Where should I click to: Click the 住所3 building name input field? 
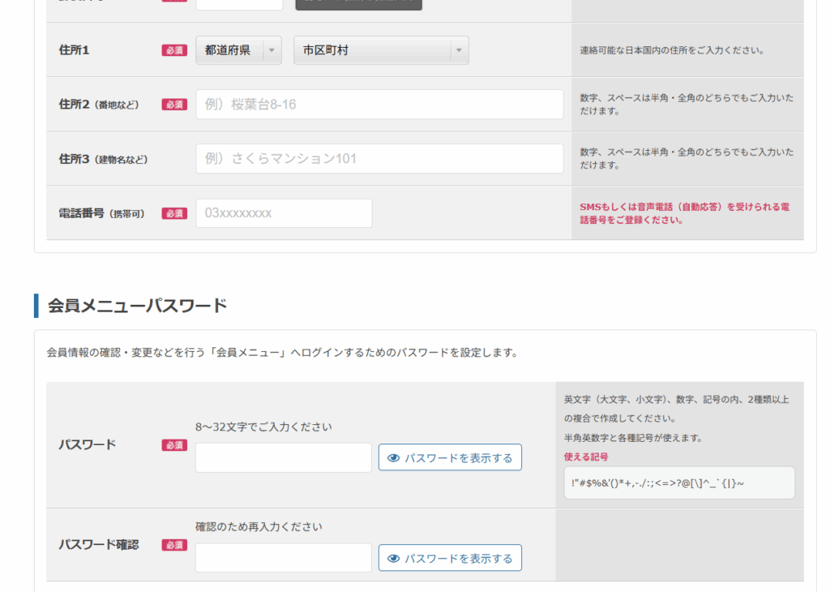point(379,159)
